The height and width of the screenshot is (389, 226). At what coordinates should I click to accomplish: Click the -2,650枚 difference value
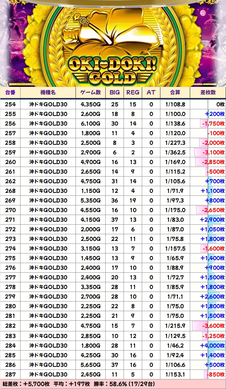(x=213, y=210)
